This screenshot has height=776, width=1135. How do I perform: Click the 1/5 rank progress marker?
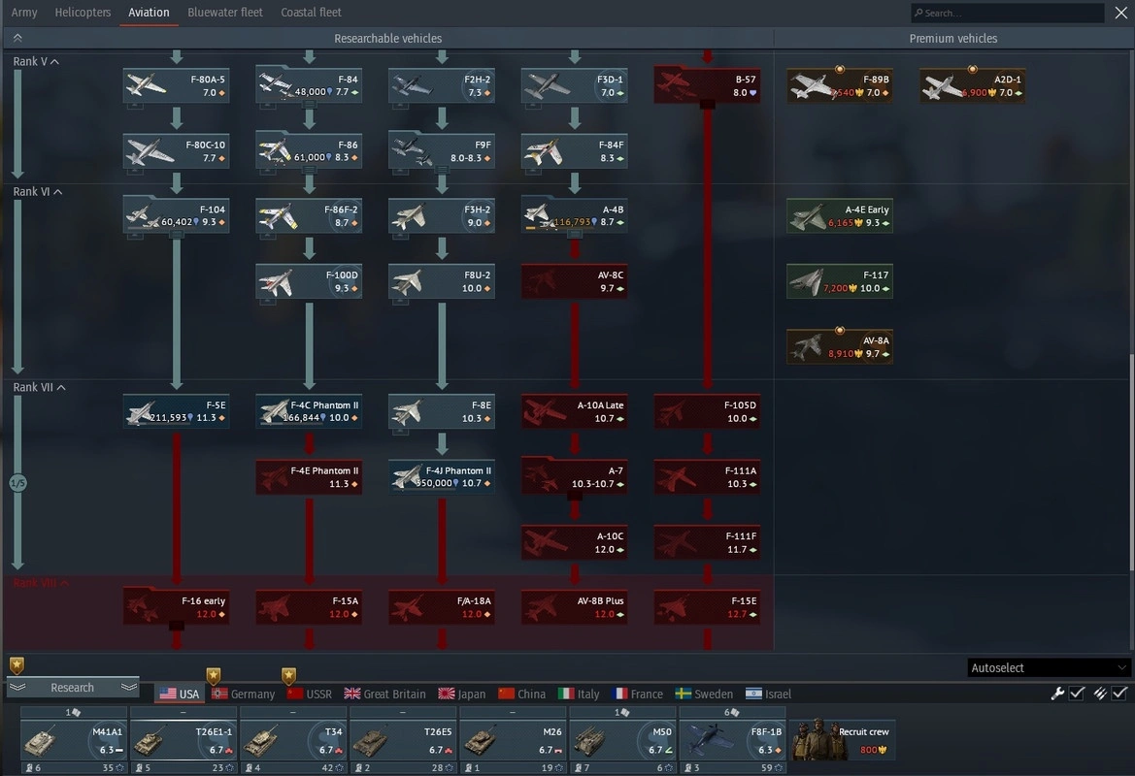click(17, 482)
